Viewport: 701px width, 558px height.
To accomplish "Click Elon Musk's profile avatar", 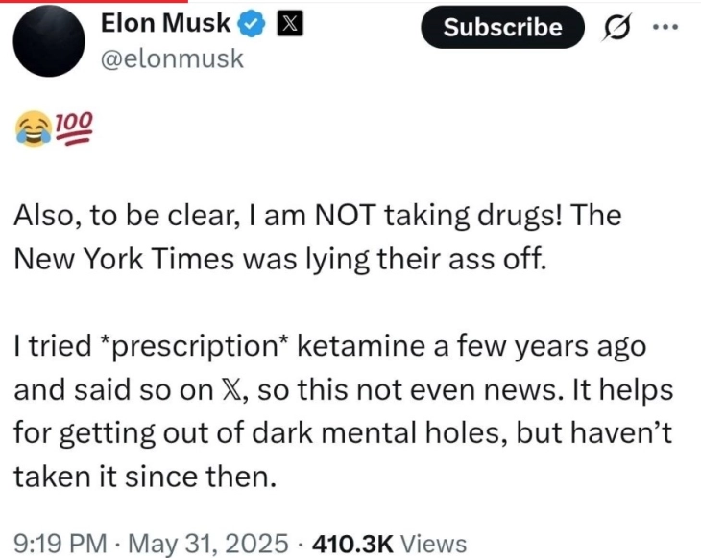I will 48,42.
